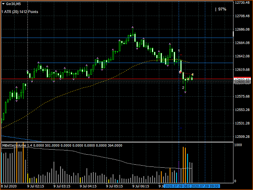Expand the one-click trading arrow beside Ger30,M5
253x190 pixels.
pyautogui.click(x=3, y=4)
